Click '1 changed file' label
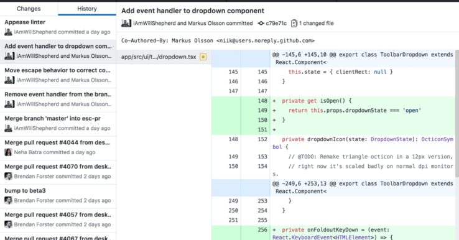 (x=316, y=24)
